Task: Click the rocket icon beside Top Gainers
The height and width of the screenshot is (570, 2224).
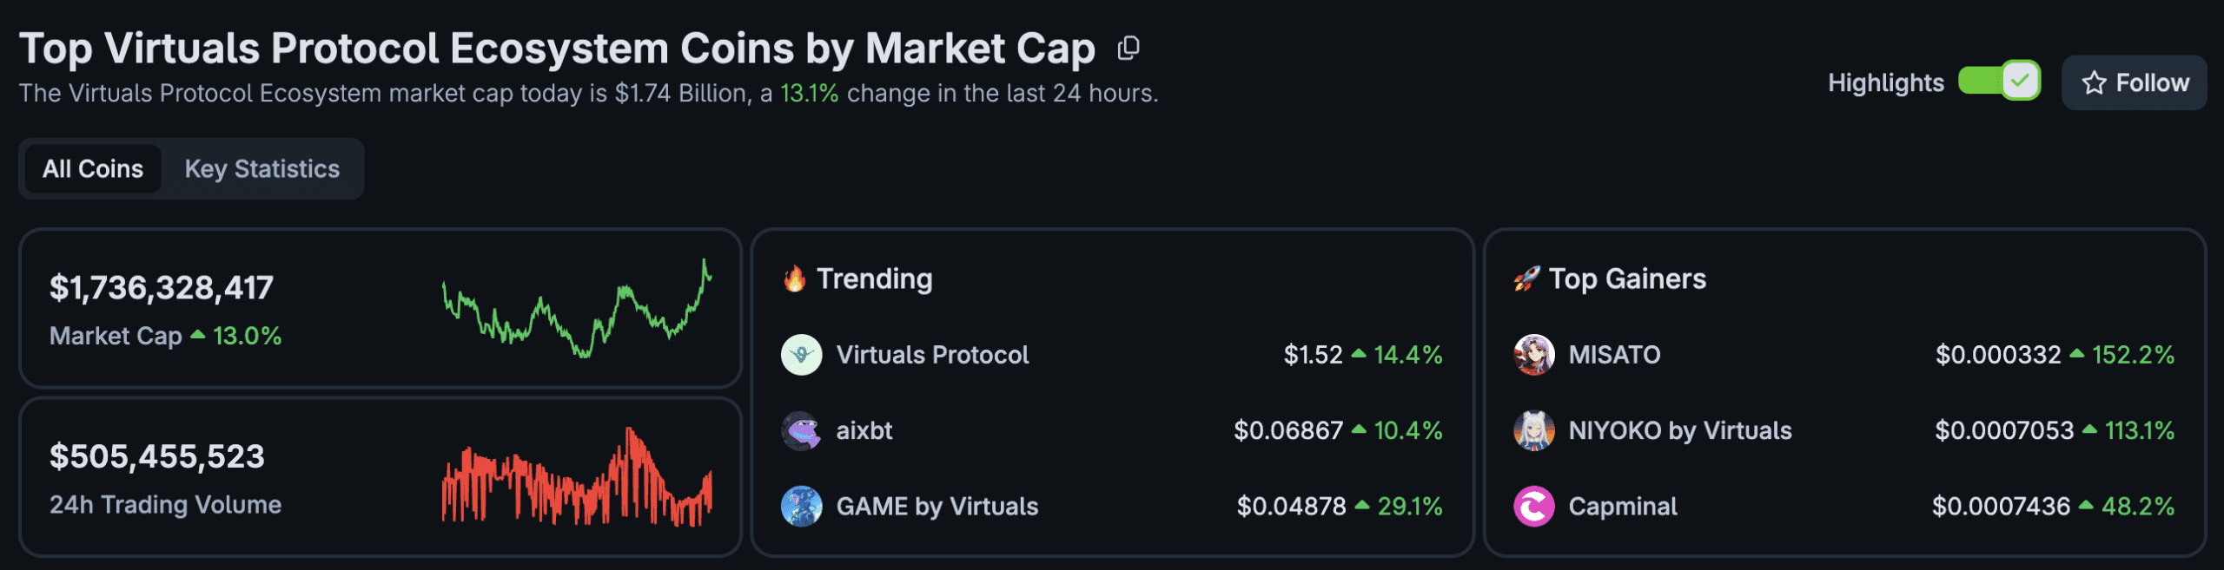Action: click(1527, 278)
